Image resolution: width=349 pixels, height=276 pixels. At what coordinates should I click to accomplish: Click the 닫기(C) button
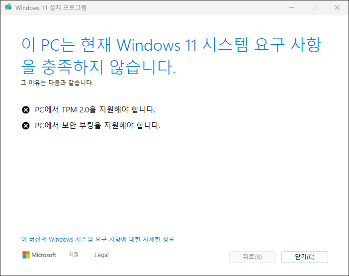point(304,257)
